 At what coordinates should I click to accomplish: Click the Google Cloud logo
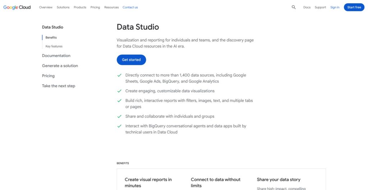tap(17, 7)
